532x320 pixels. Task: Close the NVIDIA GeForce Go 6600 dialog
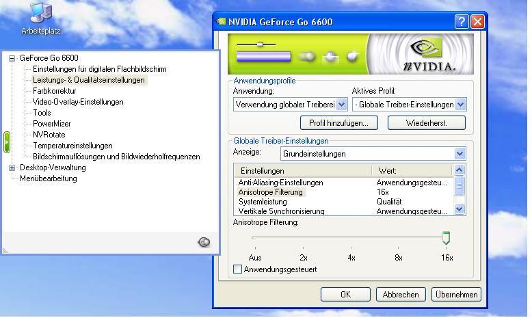[477, 22]
